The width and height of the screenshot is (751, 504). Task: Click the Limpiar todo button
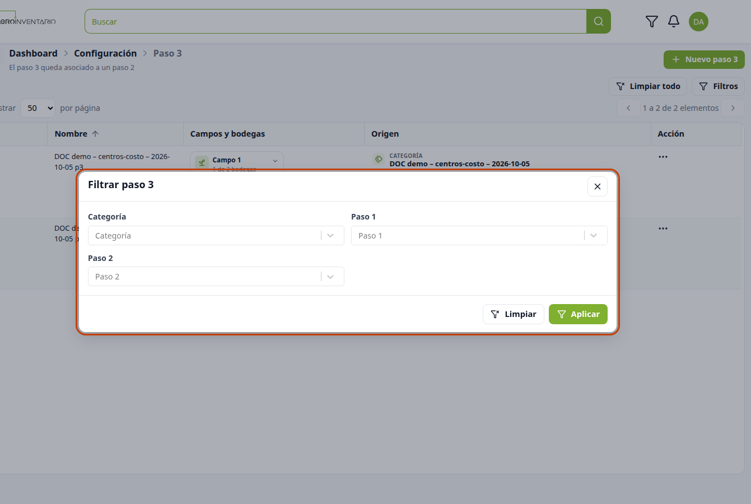tap(648, 86)
